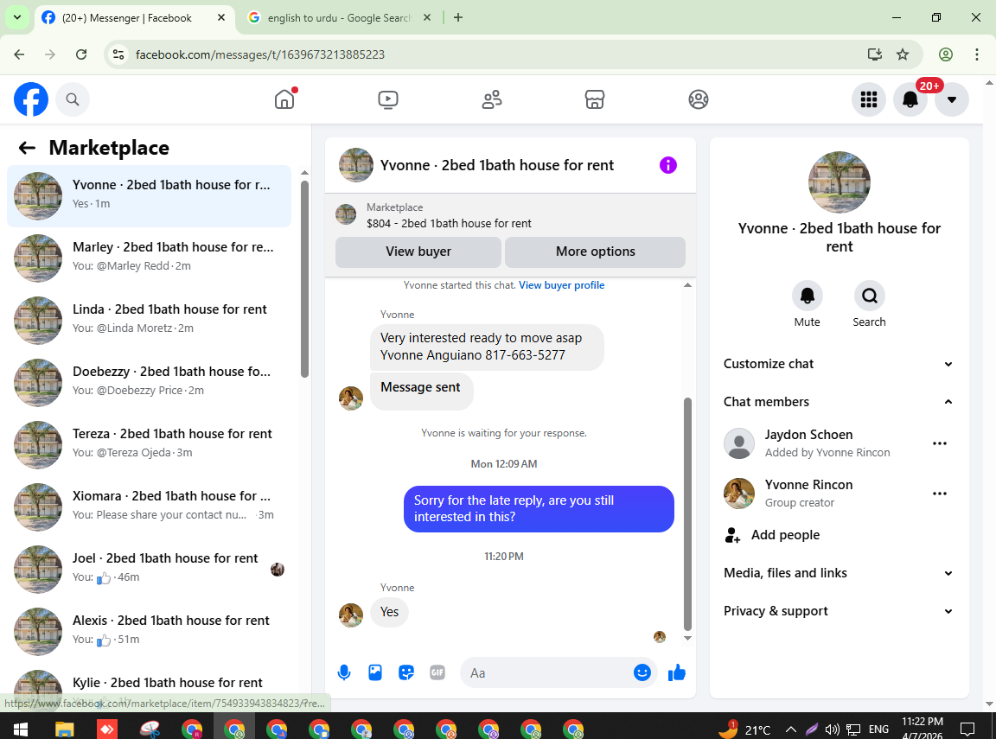Click the Aa message input field
Screen dimensions: 996x739
tap(546, 673)
